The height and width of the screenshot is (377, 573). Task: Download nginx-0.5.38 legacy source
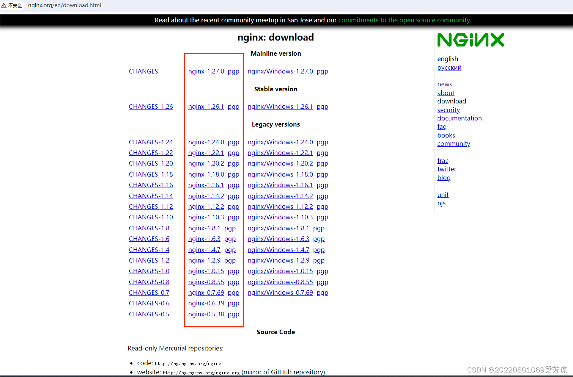coord(206,314)
